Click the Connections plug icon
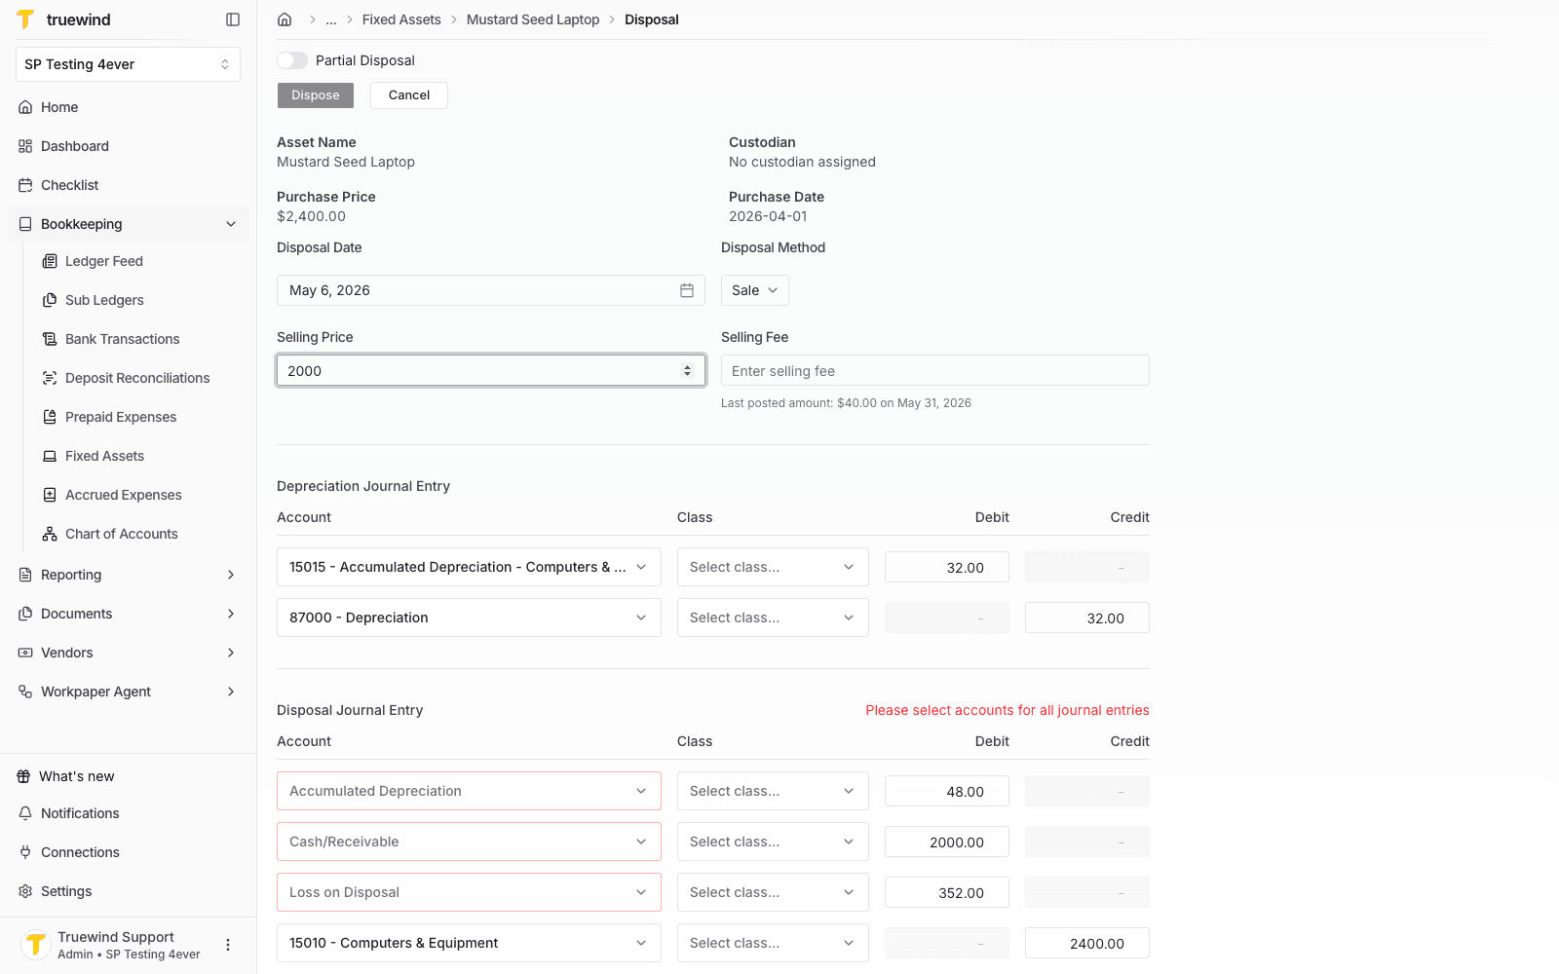Viewport: 1559px width, 974px height. click(x=25, y=852)
